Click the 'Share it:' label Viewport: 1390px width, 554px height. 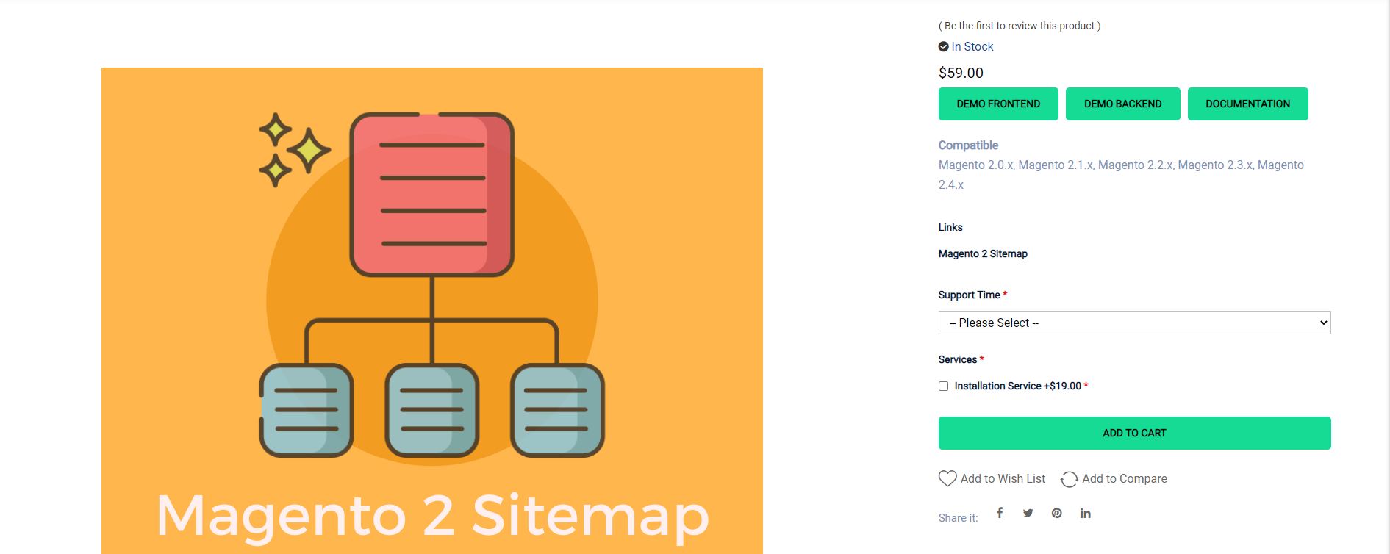(958, 518)
